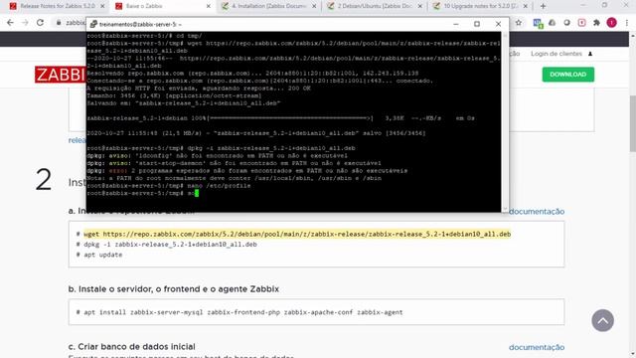This screenshot has height=358, width=636.
Task: Minimize the PuTTY terminal window
Action: point(456,24)
